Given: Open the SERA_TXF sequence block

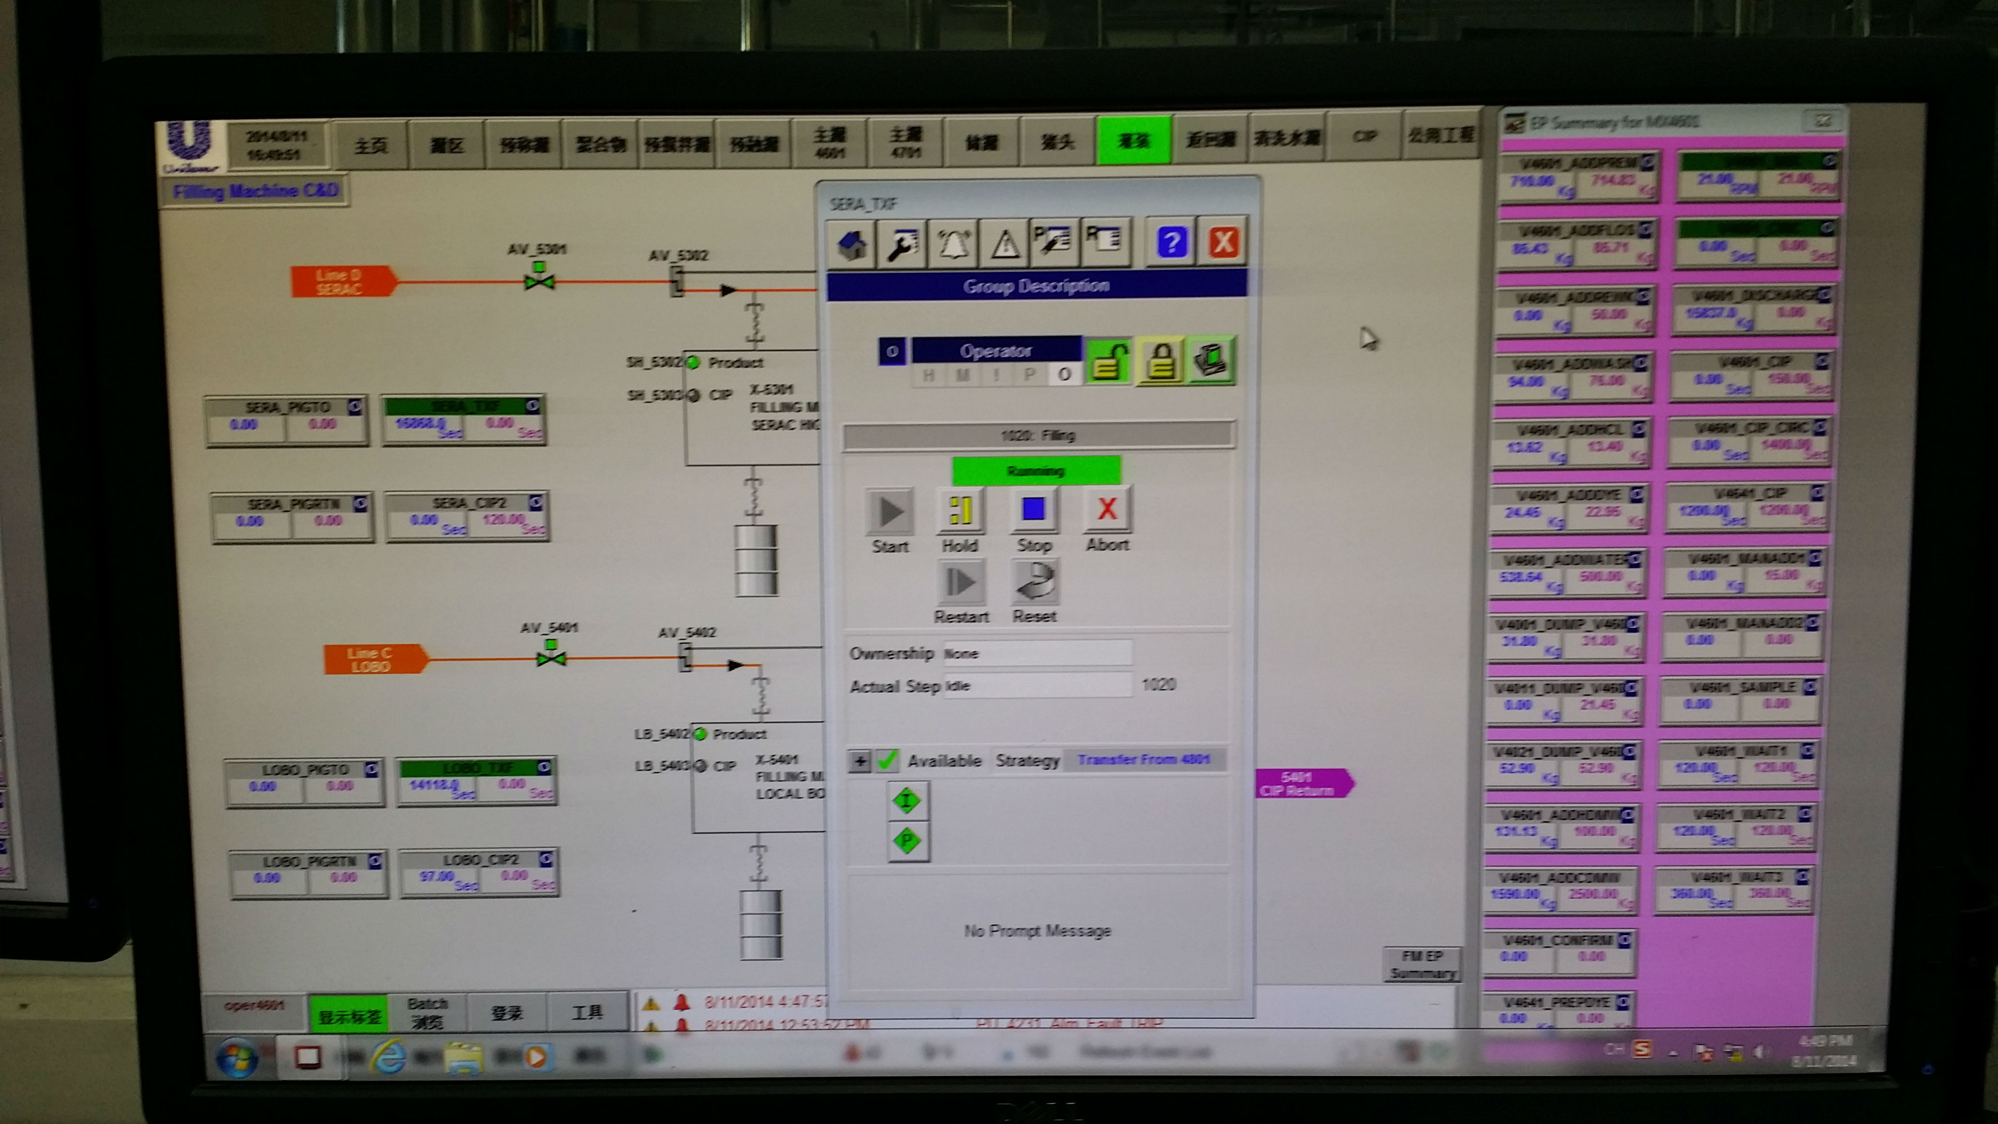Looking at the screenshot, I should coord(465,421).
